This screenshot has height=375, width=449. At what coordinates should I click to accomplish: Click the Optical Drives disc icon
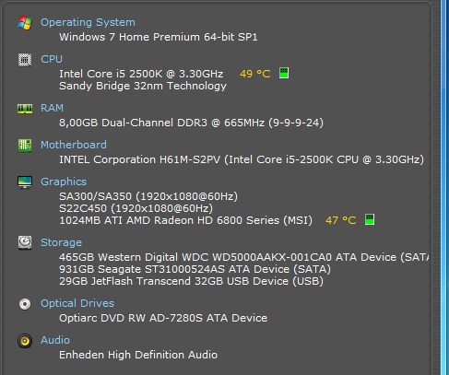pos(25,304)
